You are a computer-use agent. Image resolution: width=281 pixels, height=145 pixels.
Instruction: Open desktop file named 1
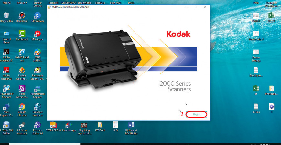pyautogui.click(x=271, y=108)
